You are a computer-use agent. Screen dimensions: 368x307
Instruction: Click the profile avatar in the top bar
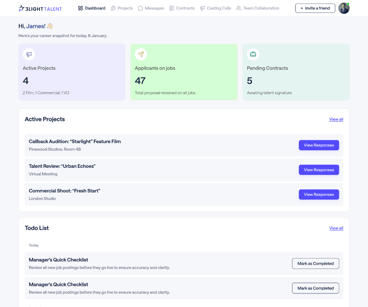pyautogui.click(x=344, y=8)
